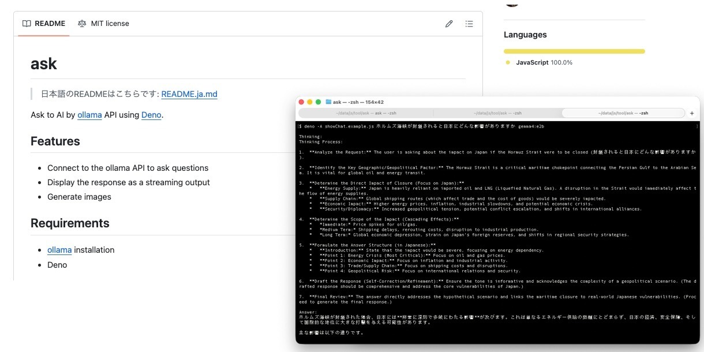
Task: Click the JavaScript 100.0% language entry
Action: (x=544, y=62)
